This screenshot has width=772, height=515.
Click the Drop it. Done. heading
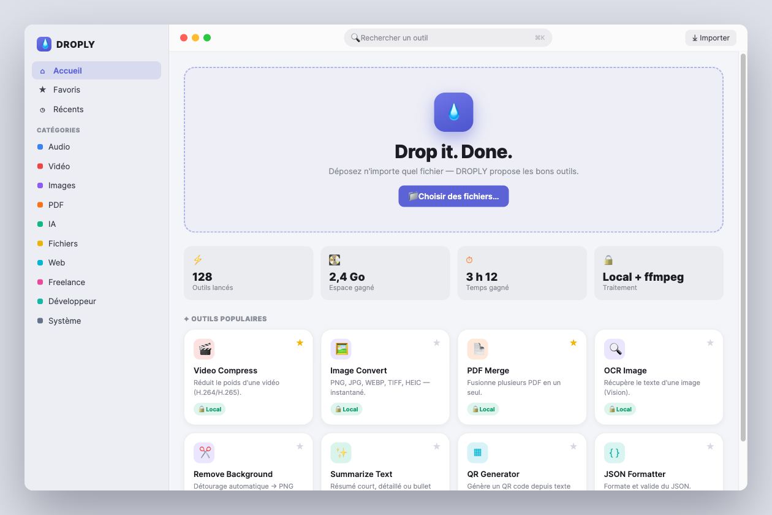tap(453, 151)
